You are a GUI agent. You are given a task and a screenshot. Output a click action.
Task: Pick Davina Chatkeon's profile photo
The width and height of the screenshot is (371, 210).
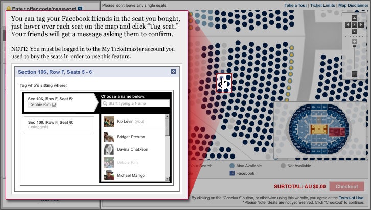109,149
